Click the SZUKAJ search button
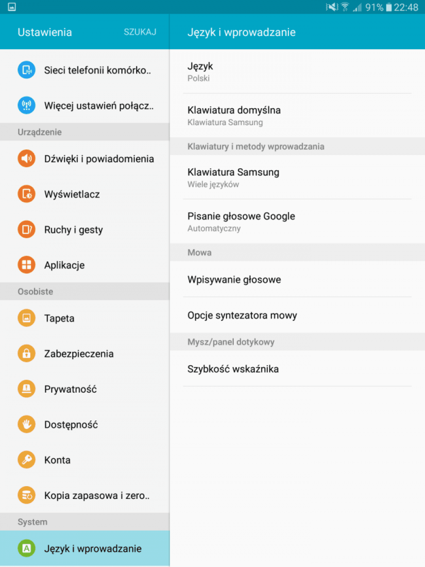Image resolution: width=425 pixels, height=567 pixels. (x=140, y=32)
